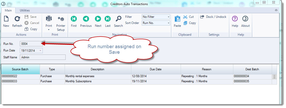This screenshot has height=108, width=286.
Task: Open the Run Date picker
Action: pyautogui.click(x=40, y=50)
